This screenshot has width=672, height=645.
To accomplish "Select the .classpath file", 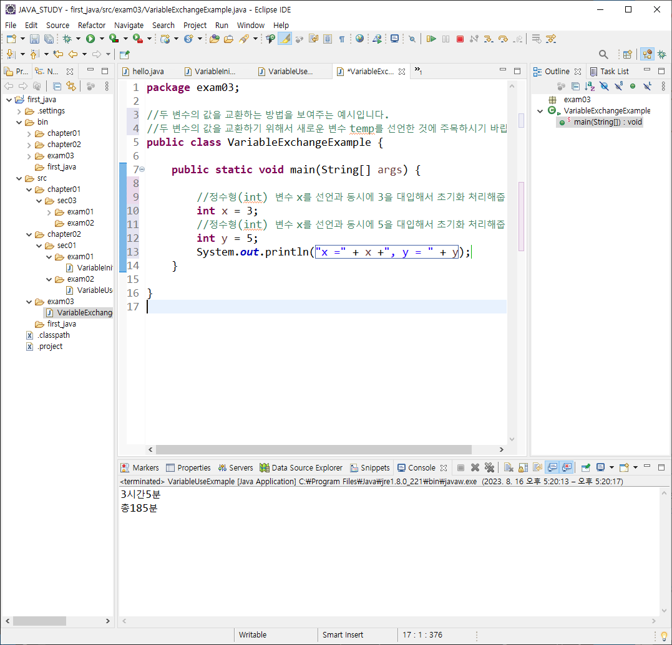I will click(x=48, y=335).
